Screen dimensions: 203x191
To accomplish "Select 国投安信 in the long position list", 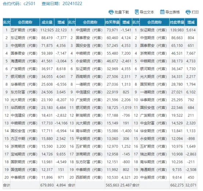I will pos(89,45).
